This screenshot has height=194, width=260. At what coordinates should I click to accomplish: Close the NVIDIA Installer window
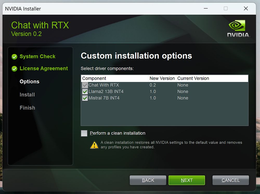[246, 9]
